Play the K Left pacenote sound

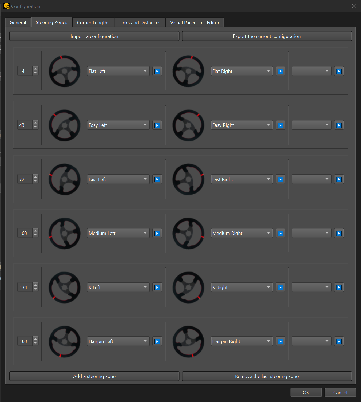click(157, 287)
